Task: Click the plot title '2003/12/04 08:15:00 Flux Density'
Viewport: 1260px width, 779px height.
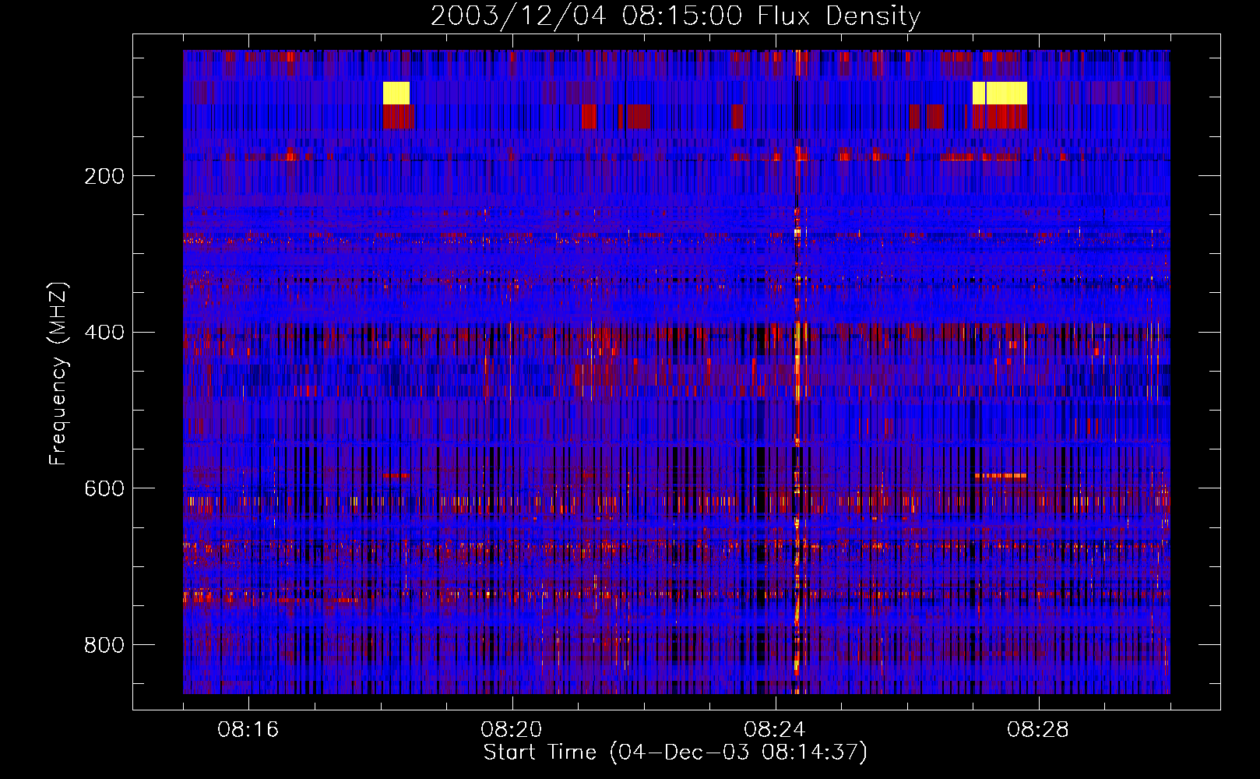Action: click(x=675, y=16)
